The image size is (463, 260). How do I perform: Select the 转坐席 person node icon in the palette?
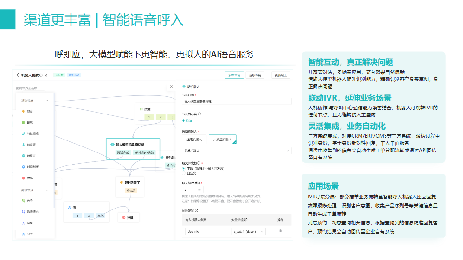23,145
